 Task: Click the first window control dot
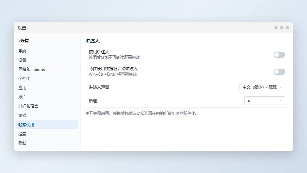coord(276,28)
